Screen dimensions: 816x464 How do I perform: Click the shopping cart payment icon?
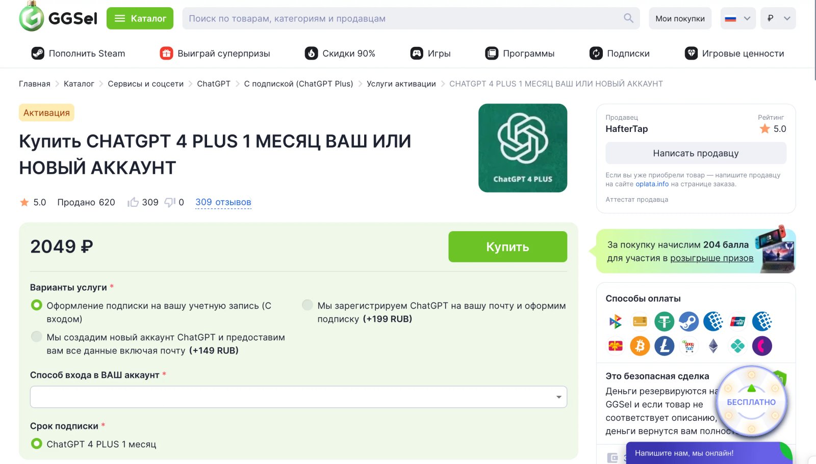pos(688,346)
